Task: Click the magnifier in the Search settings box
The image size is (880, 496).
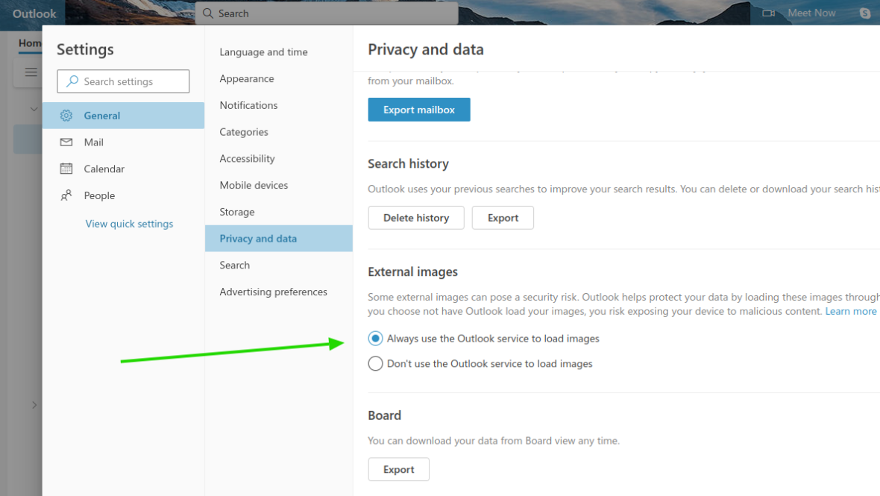Action: click(71, 81)
